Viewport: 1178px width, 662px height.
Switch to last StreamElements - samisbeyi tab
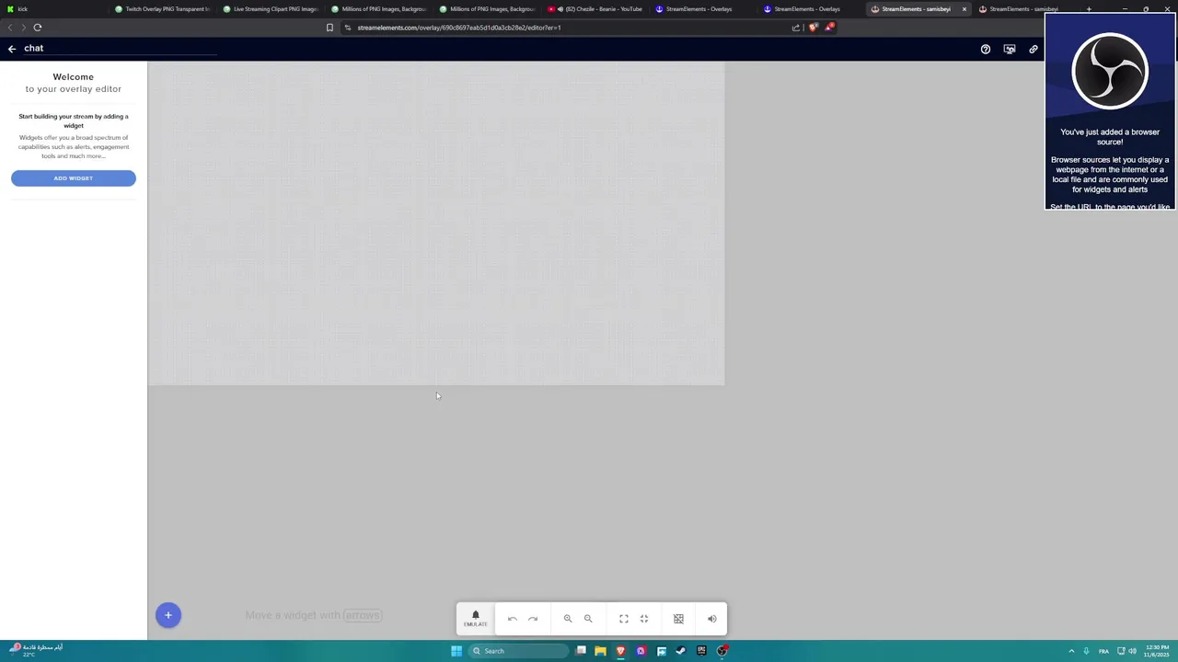pos(1026,9)
